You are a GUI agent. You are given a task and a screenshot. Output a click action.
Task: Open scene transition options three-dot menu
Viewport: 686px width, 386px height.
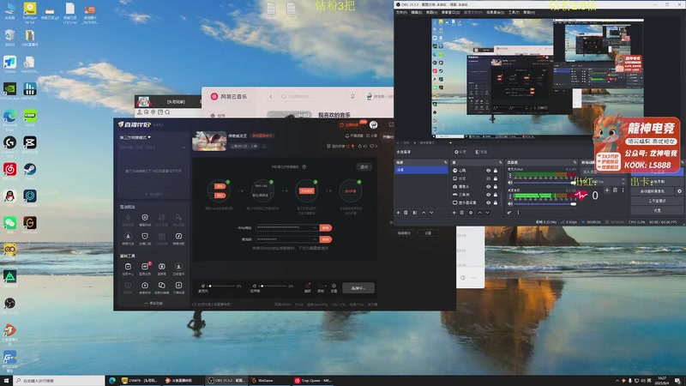[x=623, y=190]
